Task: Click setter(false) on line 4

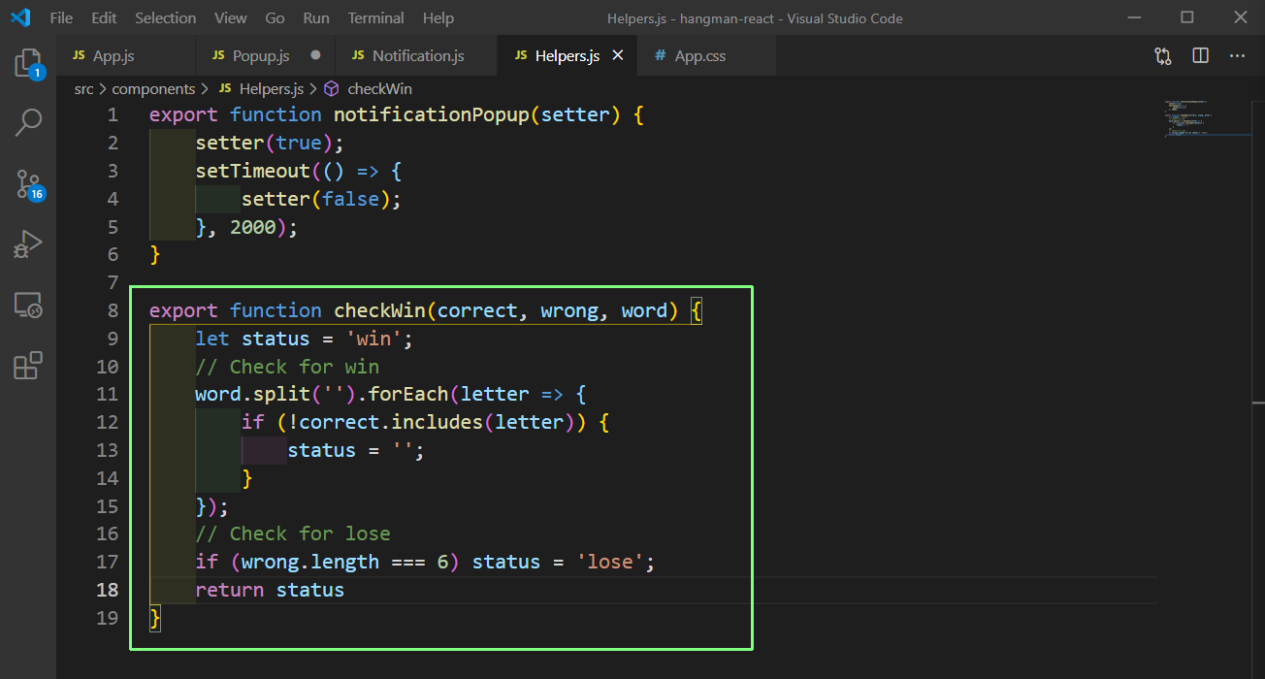Action: pos(316,199)
